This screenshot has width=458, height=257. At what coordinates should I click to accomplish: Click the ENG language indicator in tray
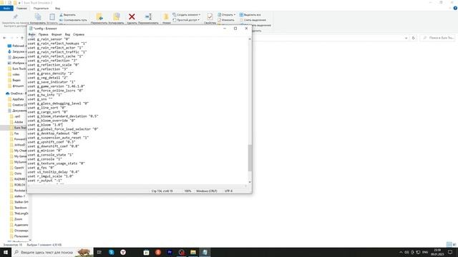pos(425,252)
